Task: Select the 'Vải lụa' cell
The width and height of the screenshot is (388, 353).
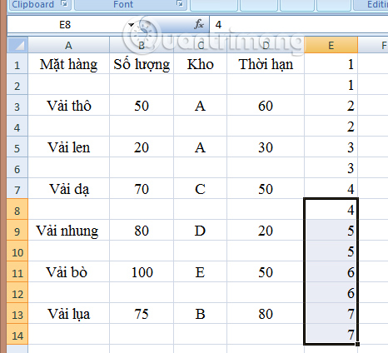Action: (x=68, y=313)
